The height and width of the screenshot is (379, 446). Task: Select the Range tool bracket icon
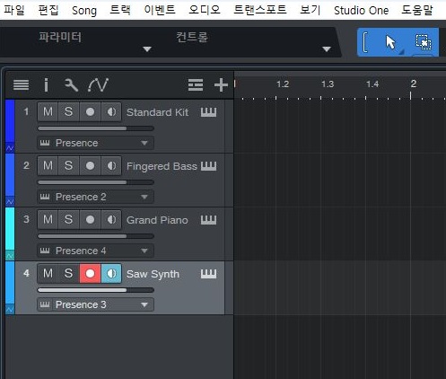tap(365, 42)
